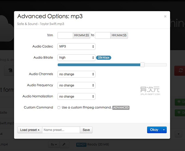Click the Name preset text field
The height and width of the screenshot is (151, 185).
pos(61,130)
